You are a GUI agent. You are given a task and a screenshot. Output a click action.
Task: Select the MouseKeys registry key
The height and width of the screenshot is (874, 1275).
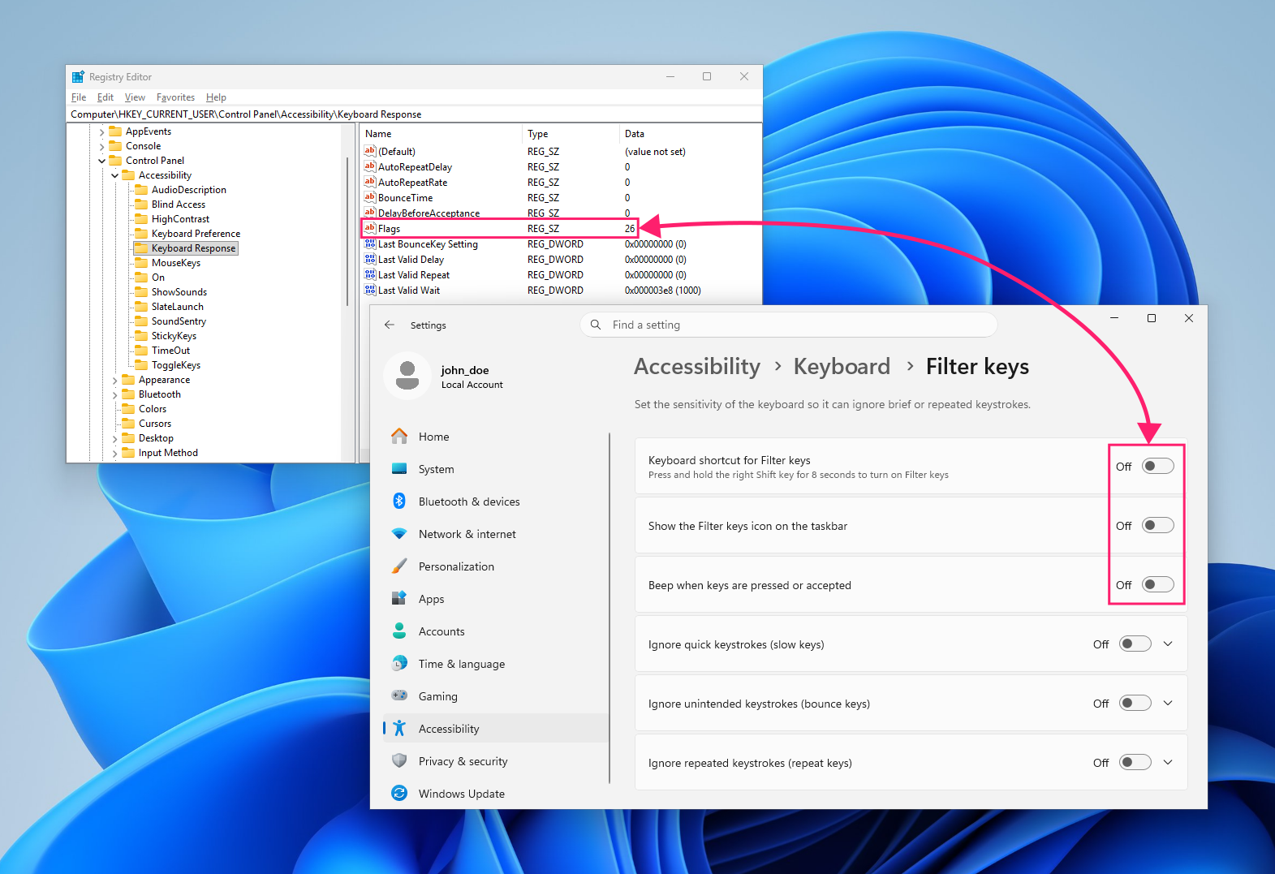click(x=176, y=263)
